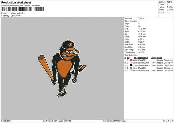Viewport: 174px width, 123px height.
Task: Click the 'Printed: 03/04/2023 13:59:51' text
Action: pos(115,121)
